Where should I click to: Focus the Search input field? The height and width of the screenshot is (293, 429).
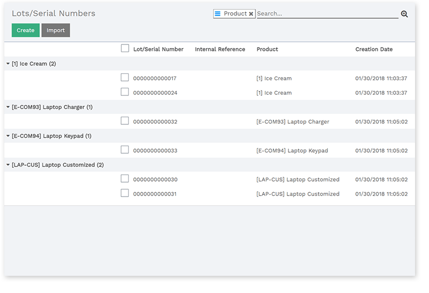327,14
